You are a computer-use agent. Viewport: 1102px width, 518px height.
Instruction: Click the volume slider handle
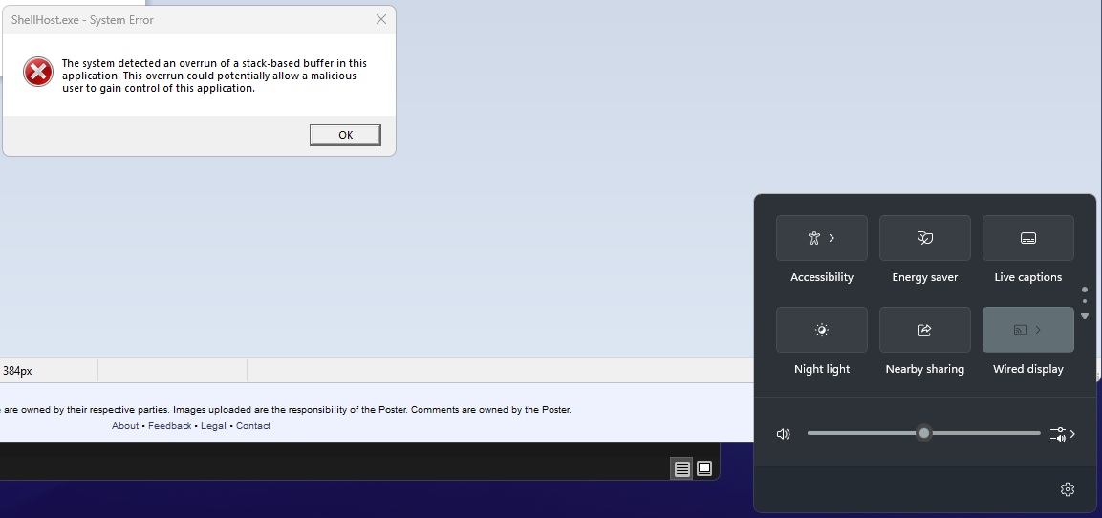click(924, 433)
